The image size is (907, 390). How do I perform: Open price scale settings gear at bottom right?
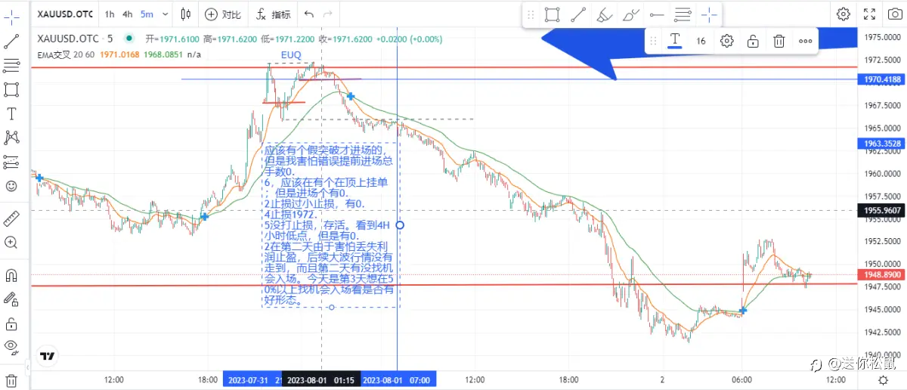coord(884,380)
